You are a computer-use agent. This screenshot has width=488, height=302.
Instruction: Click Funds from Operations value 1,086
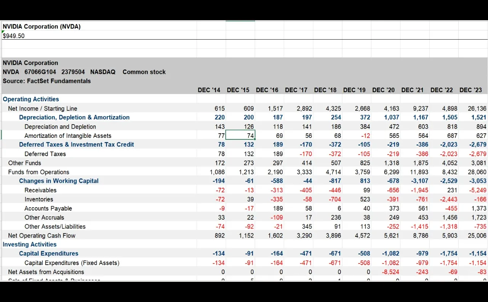(x=217, y=172)
